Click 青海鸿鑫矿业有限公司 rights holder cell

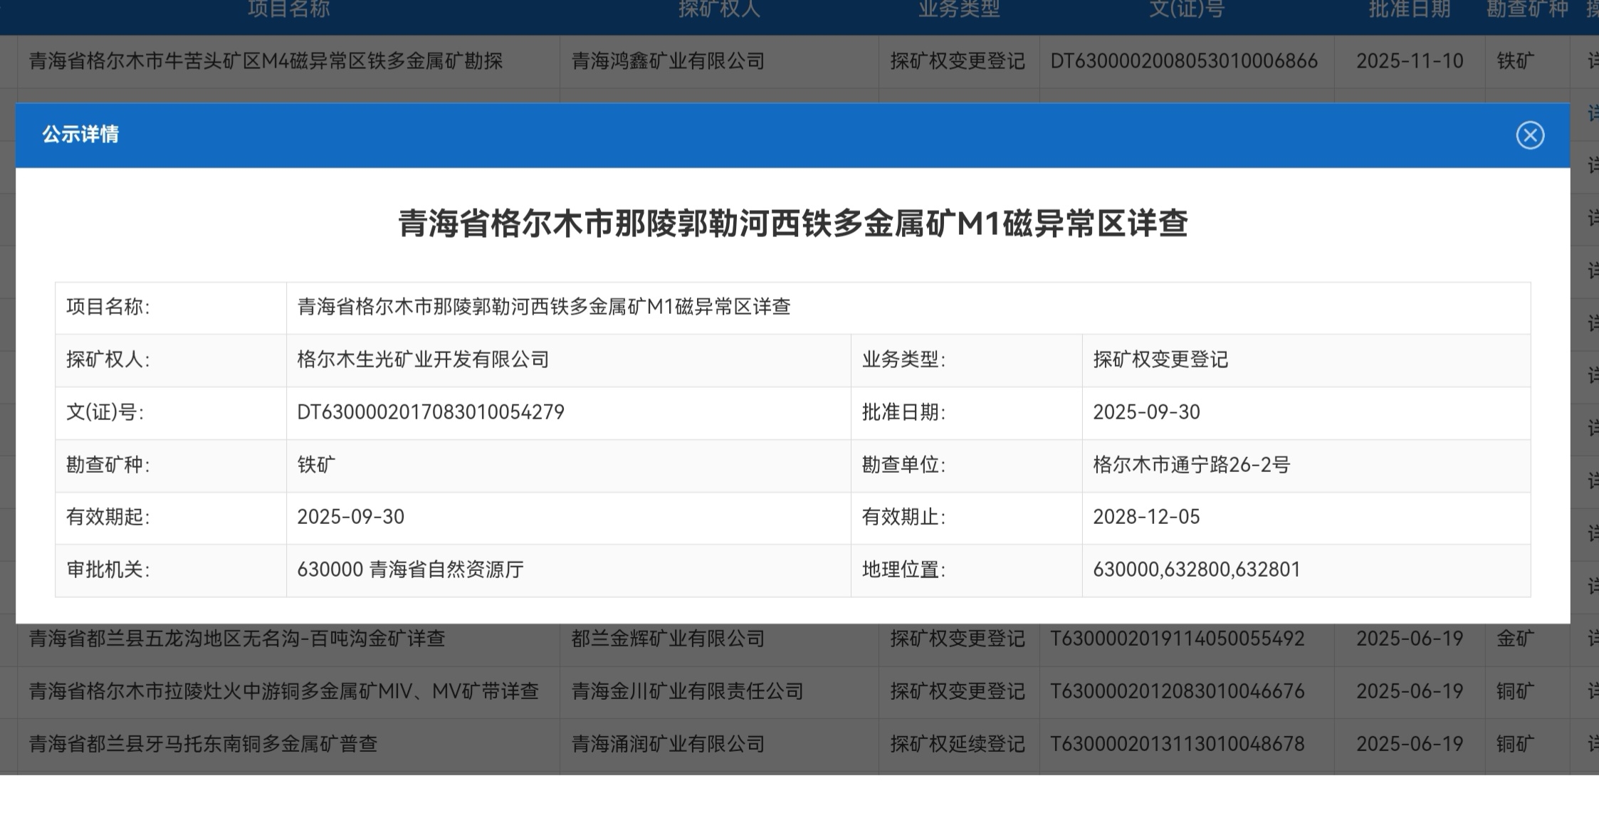click(668, 61)
